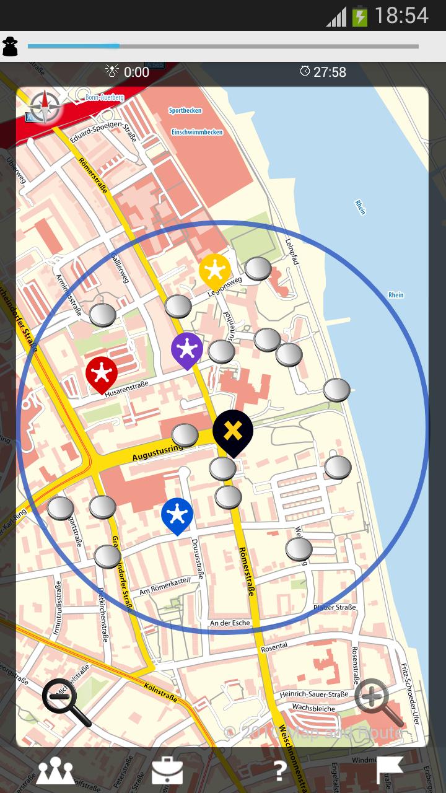
Task: Select the red star pin near Husarenstraße
Action: 102,374
